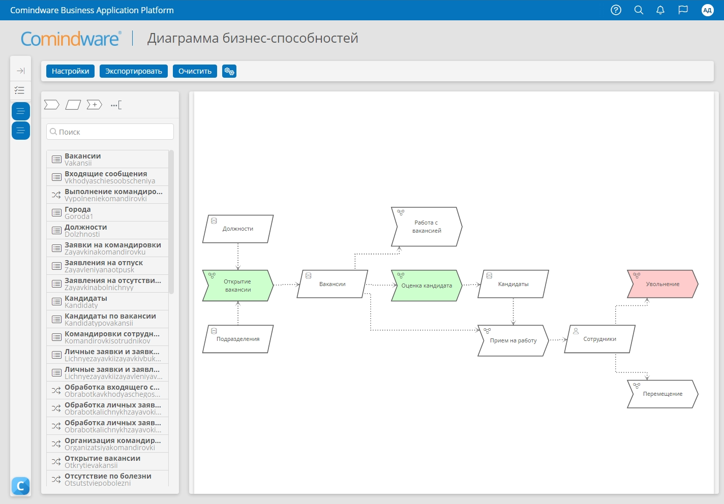This screenshot has width=724, height=504.
Task: Expand the left navigation sidebar arrow
Action: click(20, 71)
